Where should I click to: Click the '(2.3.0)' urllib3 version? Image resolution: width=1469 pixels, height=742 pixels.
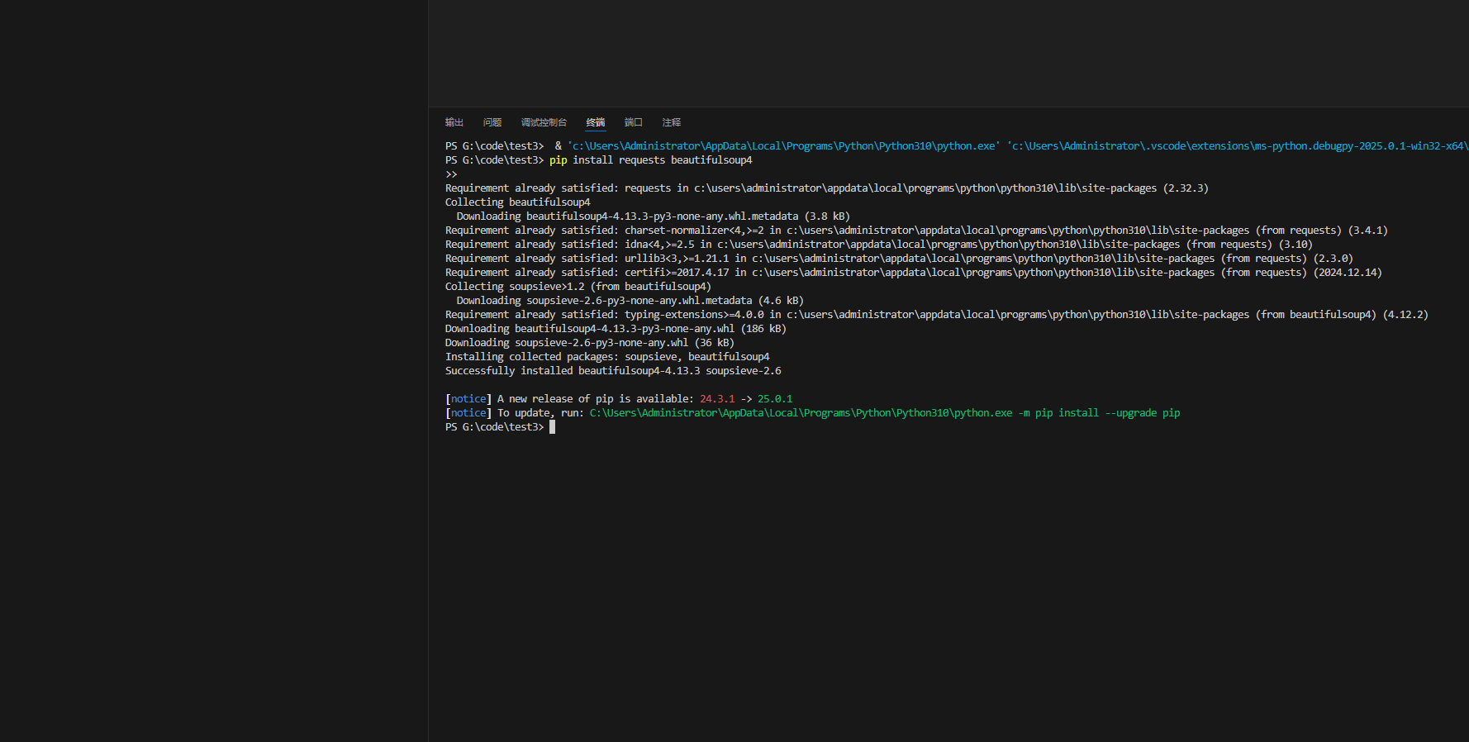pyautogui.click(x=1333, y=259)
